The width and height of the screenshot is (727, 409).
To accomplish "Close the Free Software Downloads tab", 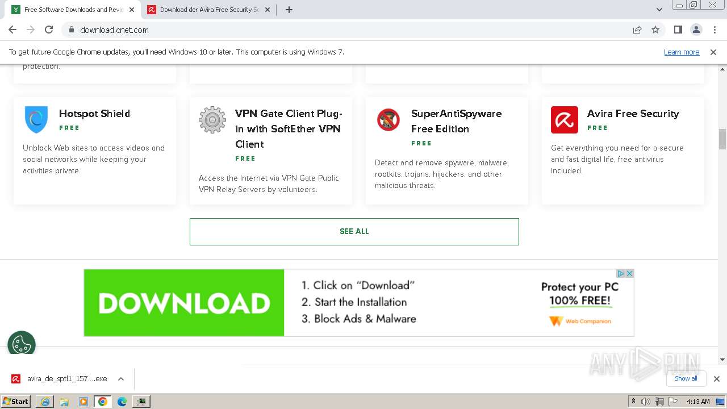I will 132,10.
